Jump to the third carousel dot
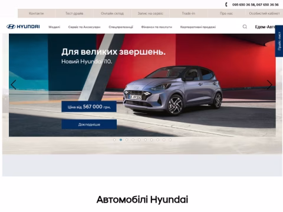The height and width of the screenshot is (212, 283). [x=127, y=140]
